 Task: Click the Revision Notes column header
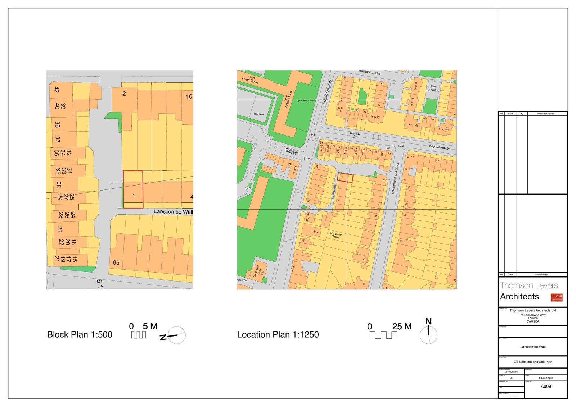coord(545,114)
